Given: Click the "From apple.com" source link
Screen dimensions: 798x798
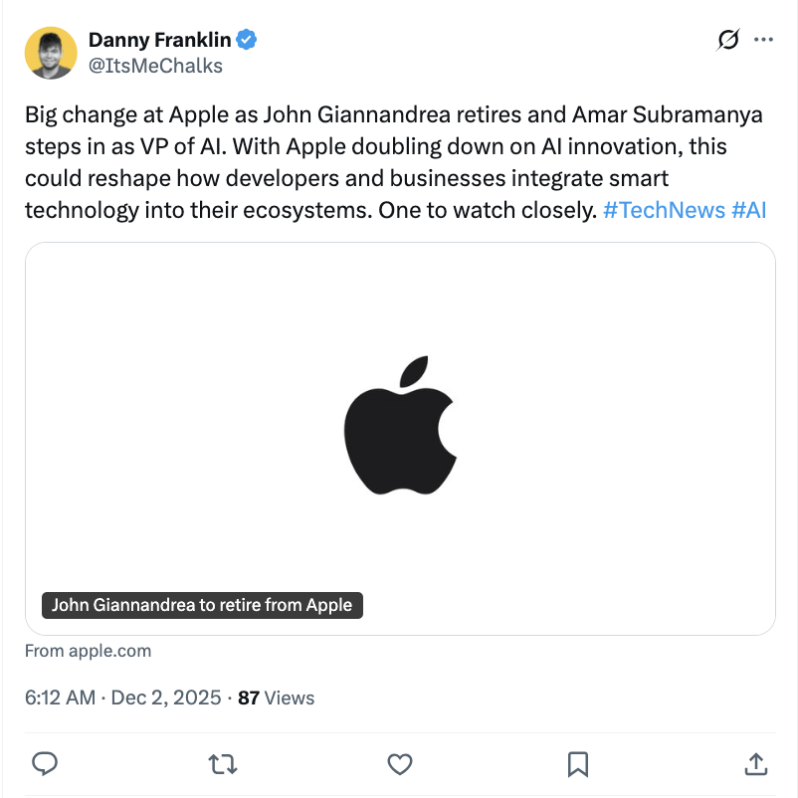Looking at the screenshot, I should (x=89, y=651).
